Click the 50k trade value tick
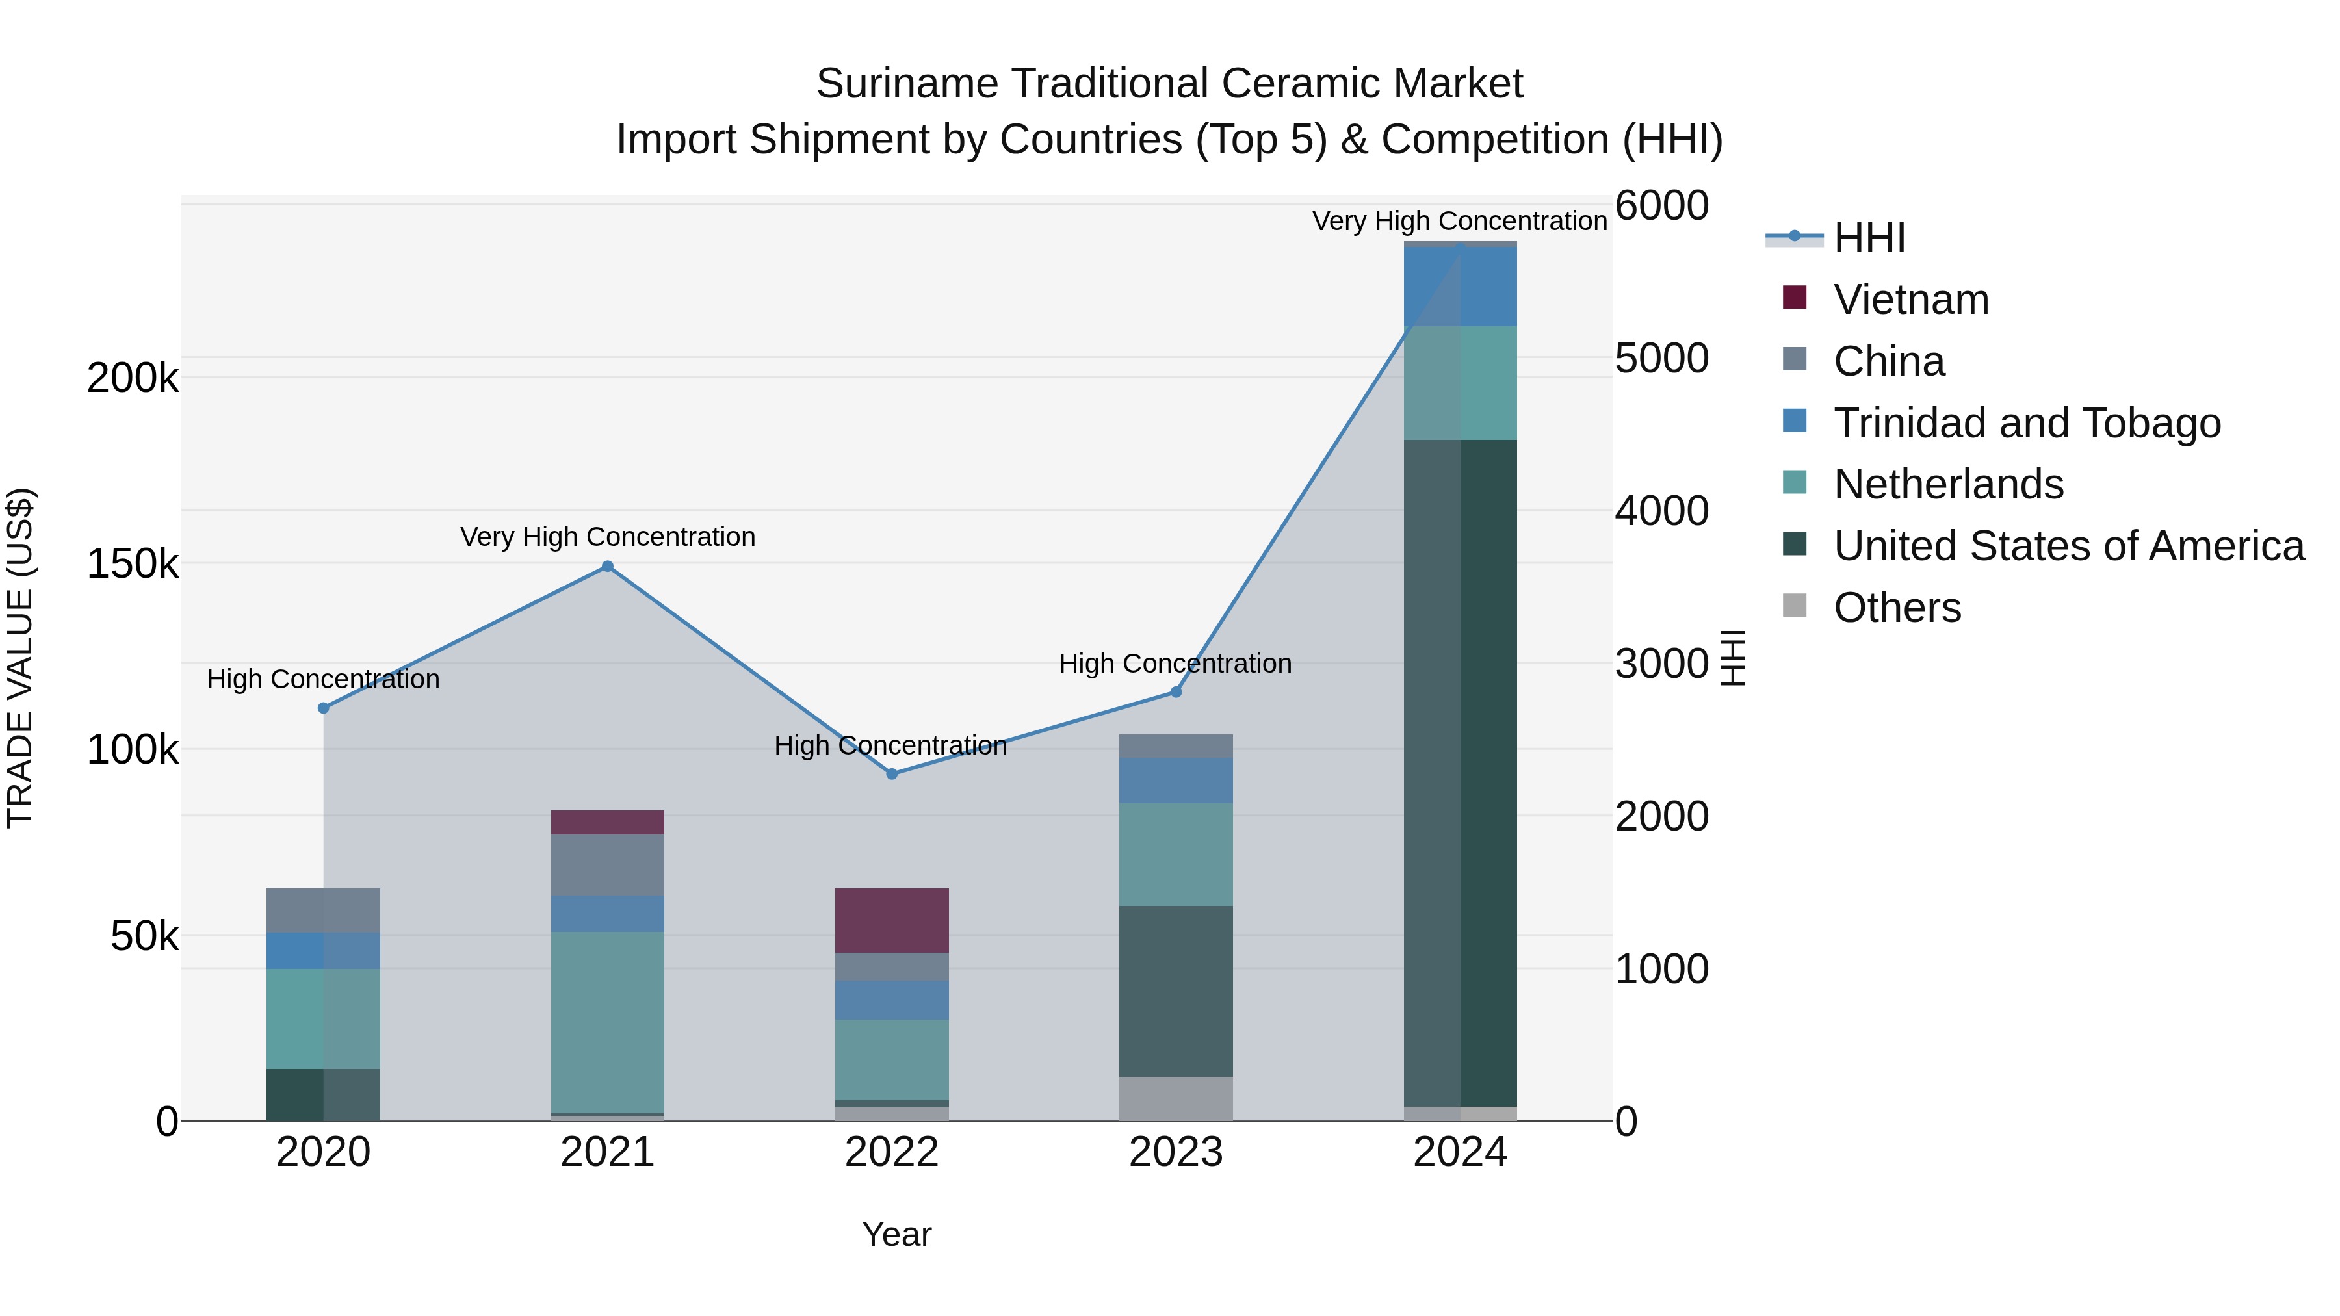This screenshot has height=1316, width=2340. pyautogui.click(x=146, y=936)
